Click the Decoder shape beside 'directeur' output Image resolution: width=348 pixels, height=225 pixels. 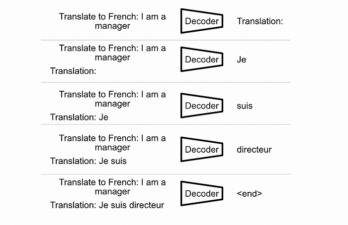[201, 149]
